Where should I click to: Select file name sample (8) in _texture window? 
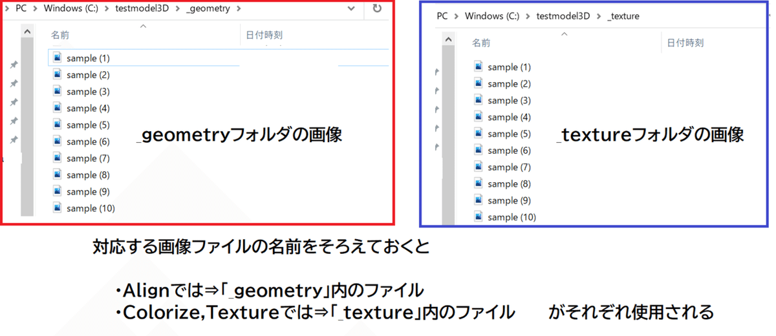click(509, 184)
